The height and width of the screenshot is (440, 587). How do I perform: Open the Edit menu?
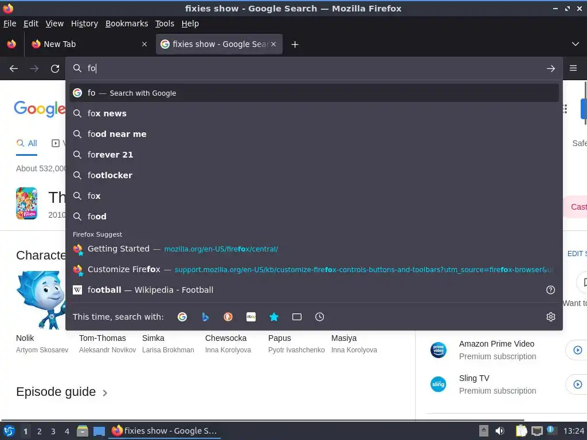(31, 23)
